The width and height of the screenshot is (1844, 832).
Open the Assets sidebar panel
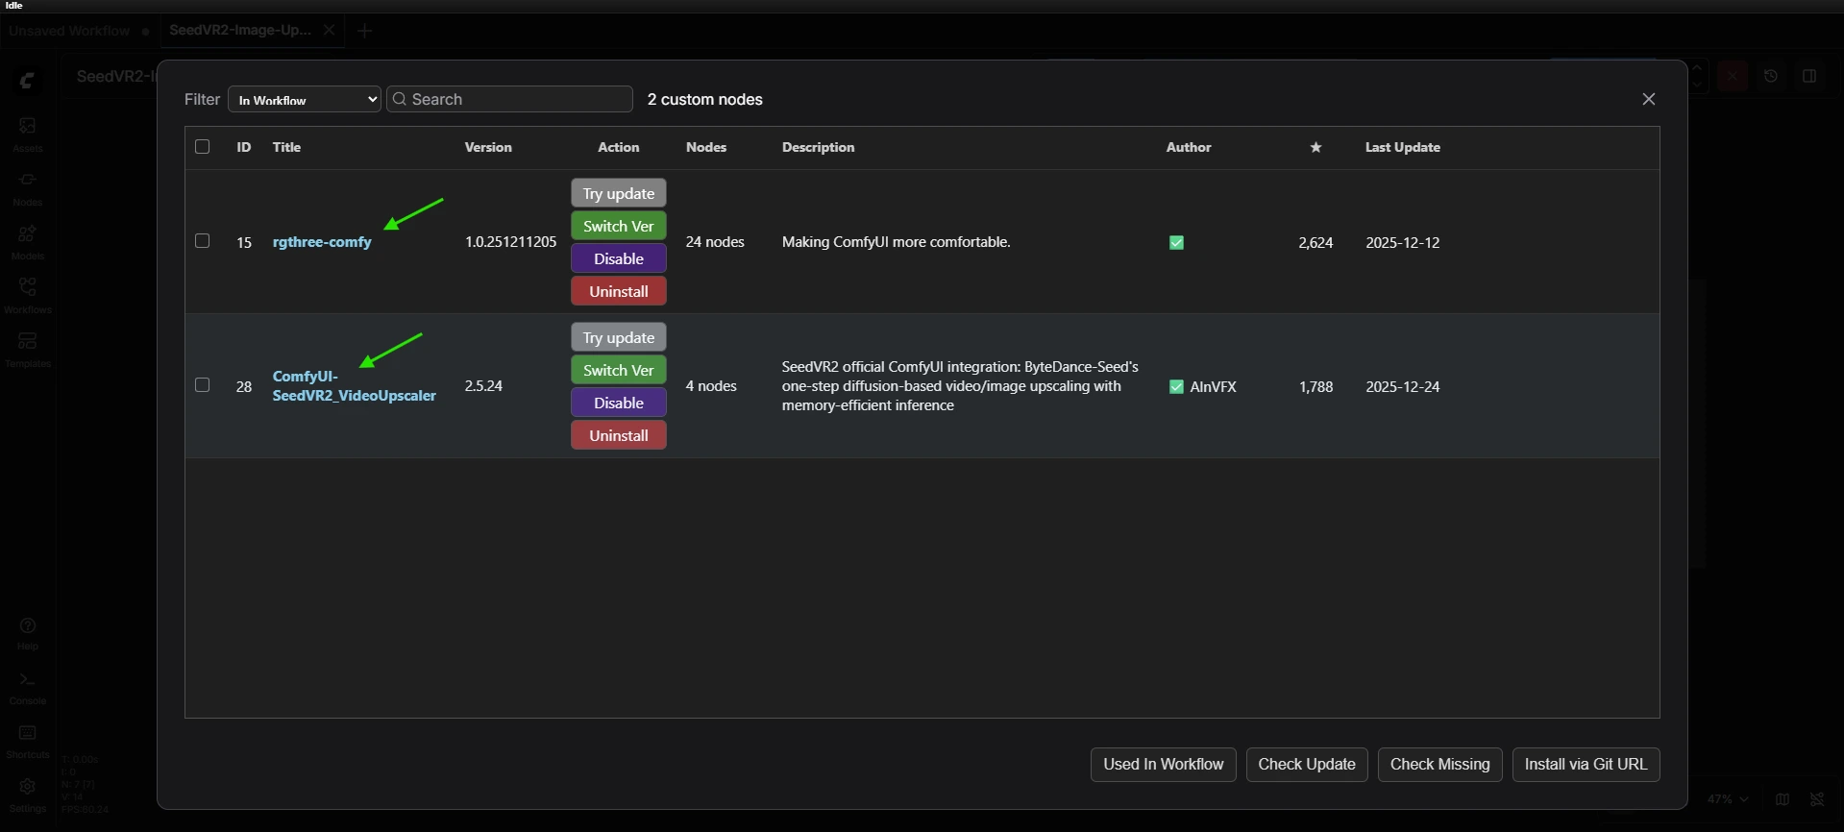pyautogui.click(x=27, y=134)
